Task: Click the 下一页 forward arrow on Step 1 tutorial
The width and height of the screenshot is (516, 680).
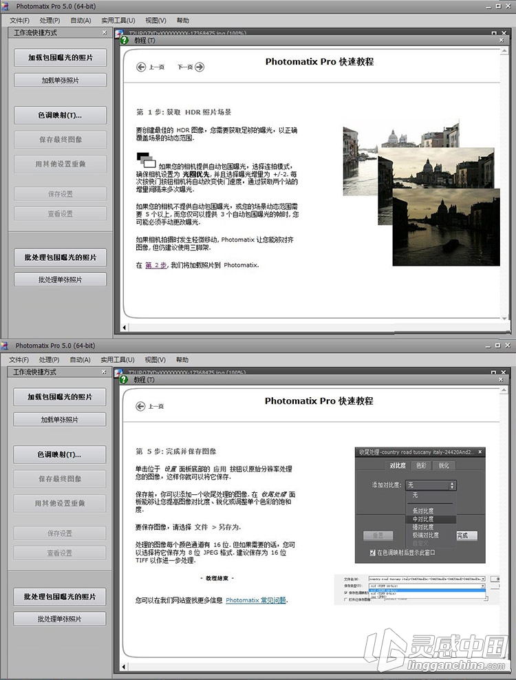Action: (x=200, y=67)
